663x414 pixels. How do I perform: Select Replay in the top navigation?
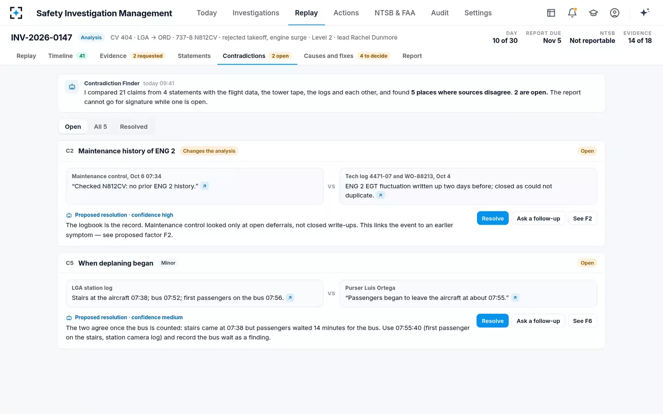[x=306, y=13]
